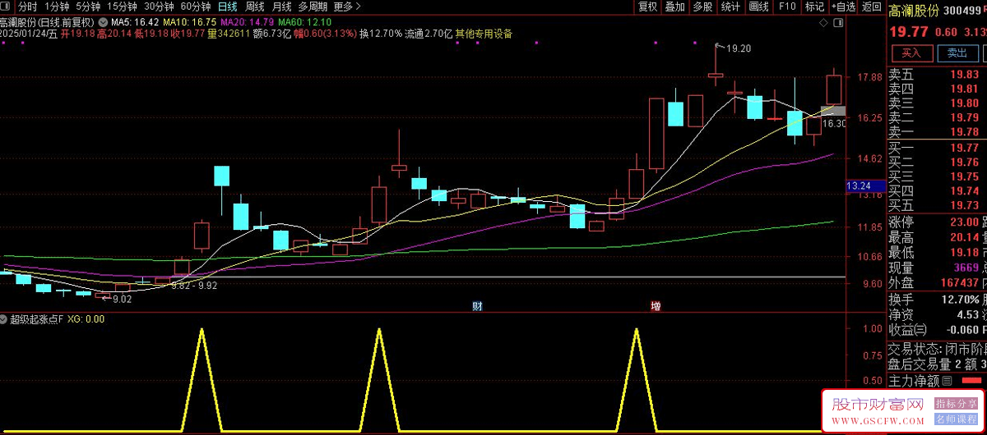
Task: Click the 统计 statistics button
Action: tap(730, 7)
